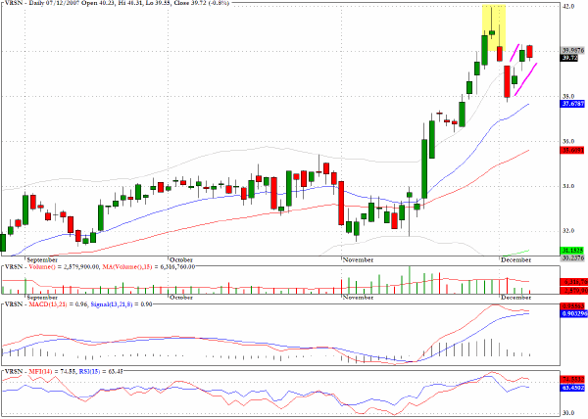The height and width of the screenshot is (419, 588).
Task: Click the blue 'Signal(13,21,8)' indicator label
Action: (112, 304)
